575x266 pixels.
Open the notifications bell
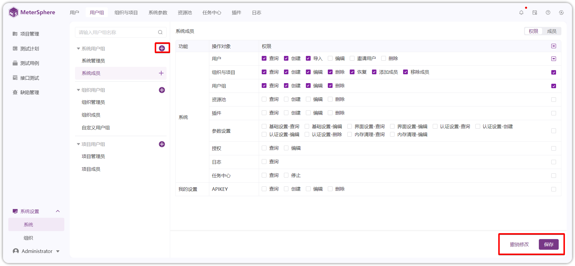[521, 12]
